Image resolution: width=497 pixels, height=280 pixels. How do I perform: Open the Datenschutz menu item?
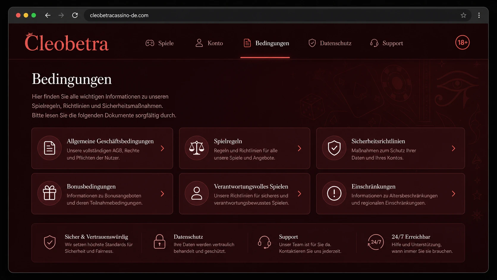point(330,43)
